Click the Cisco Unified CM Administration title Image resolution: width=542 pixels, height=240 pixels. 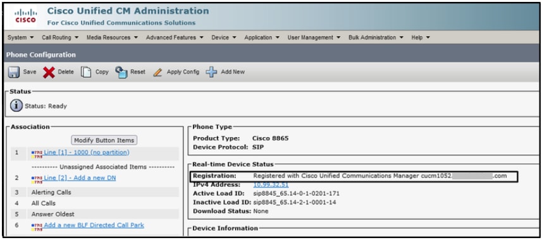click(x=128, y=11)
